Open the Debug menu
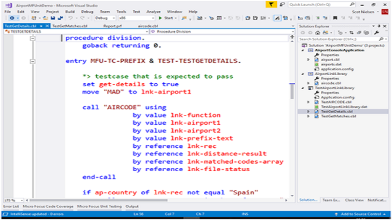392x220 pixels. pos(87,12)
